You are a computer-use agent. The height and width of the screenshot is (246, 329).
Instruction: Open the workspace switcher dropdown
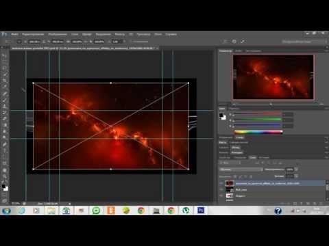[x=304, y=42]
